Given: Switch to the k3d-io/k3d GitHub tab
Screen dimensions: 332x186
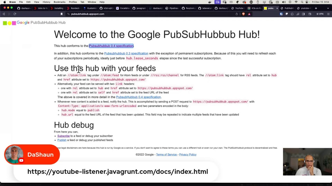Looking at the screenshot, I should pyautogui.click(x=107, y=8).
